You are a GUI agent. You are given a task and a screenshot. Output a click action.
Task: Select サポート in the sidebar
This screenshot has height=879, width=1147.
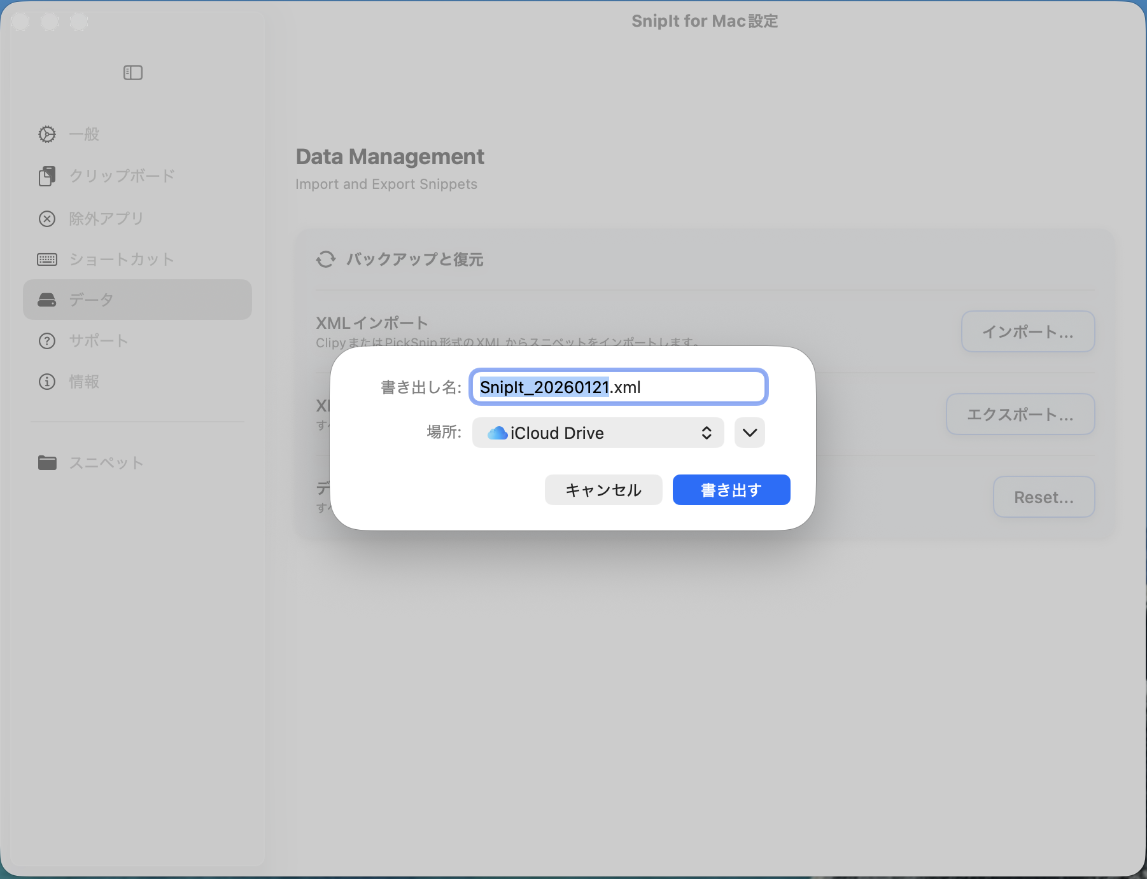pyautogui.click(x=99, y=341)
